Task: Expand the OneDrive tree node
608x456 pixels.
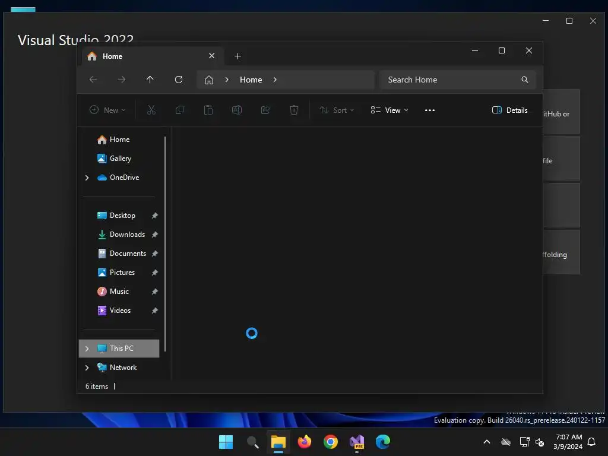Action: pos(87,178)
